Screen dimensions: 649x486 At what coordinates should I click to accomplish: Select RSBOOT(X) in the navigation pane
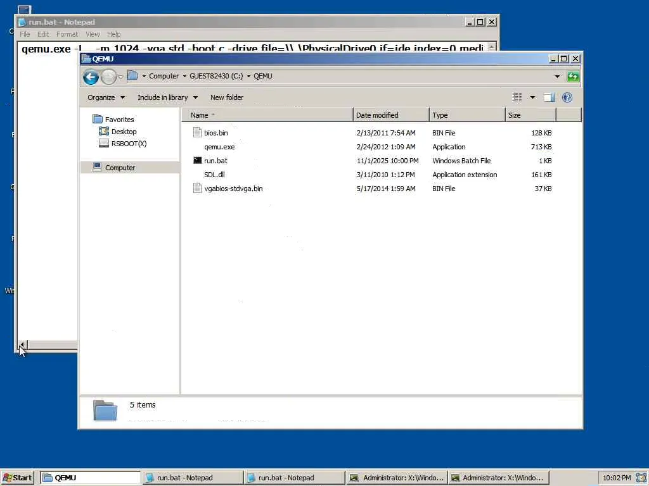click(129, 144)
